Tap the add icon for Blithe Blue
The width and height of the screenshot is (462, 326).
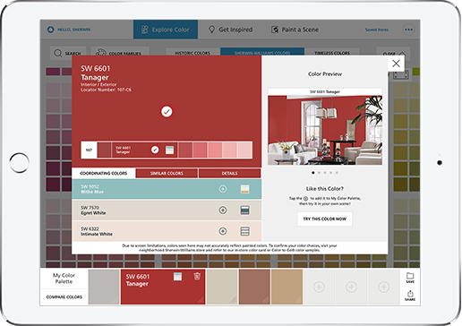coord(223,189)
